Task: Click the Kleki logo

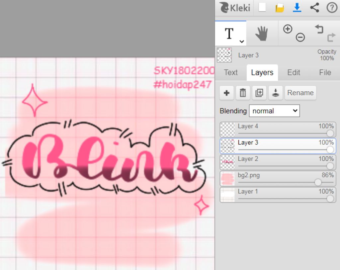Action: coord(235,8)
